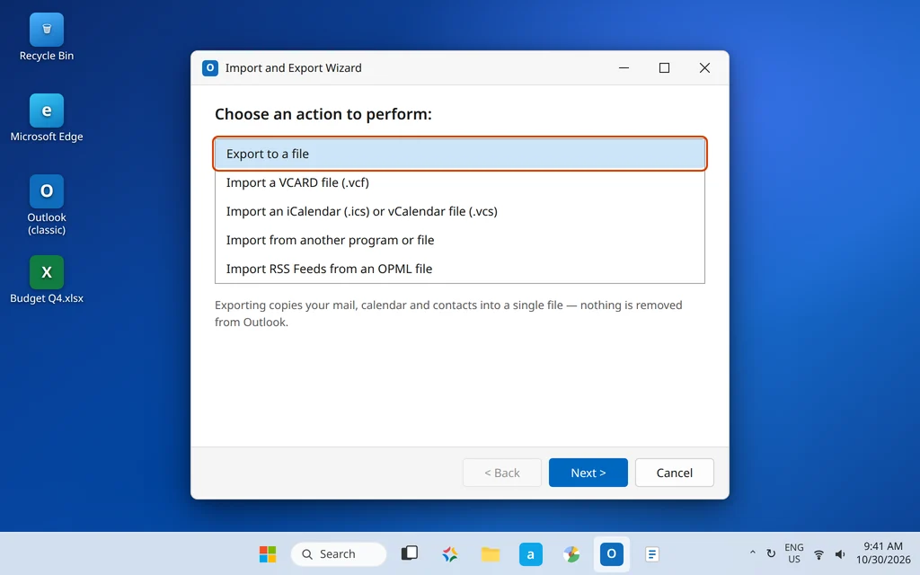
Task: Open the Chrome-style browser taskbar icon
Action: [571, 553]
